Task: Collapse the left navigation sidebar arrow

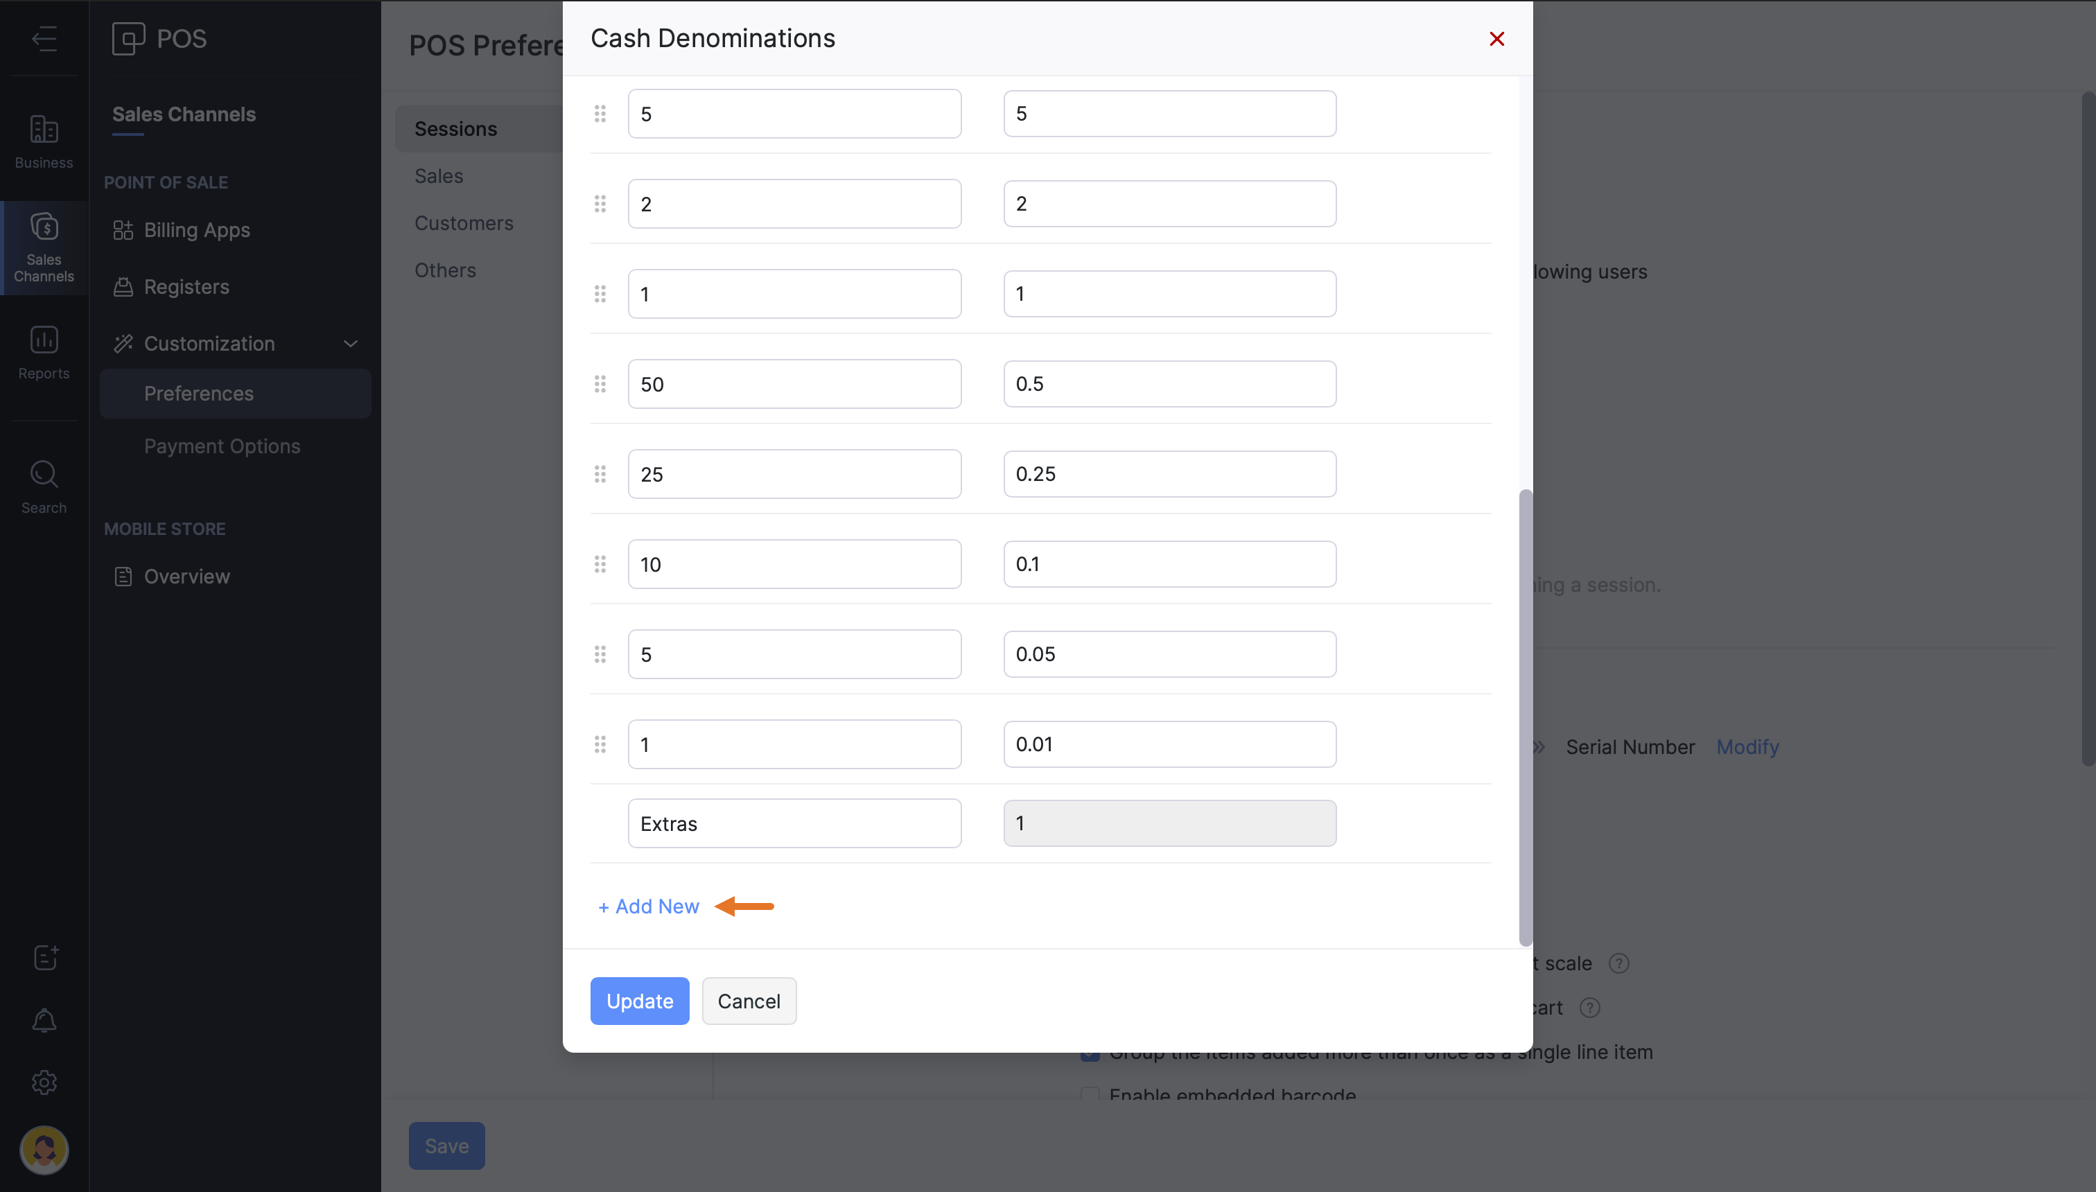Action: tap(44, 39)
